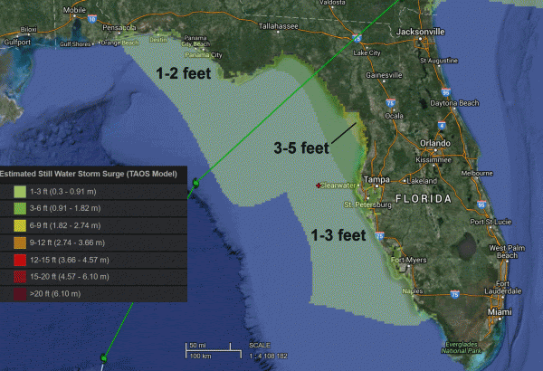Click the '12-15 ft (3.66 - 4.57 m)' legend text
The width and height of the screenshot is (543, 371).
(x=70, y=260)
